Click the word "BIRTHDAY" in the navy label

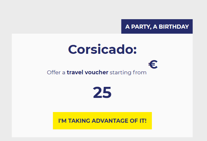(x=174, y=27)
